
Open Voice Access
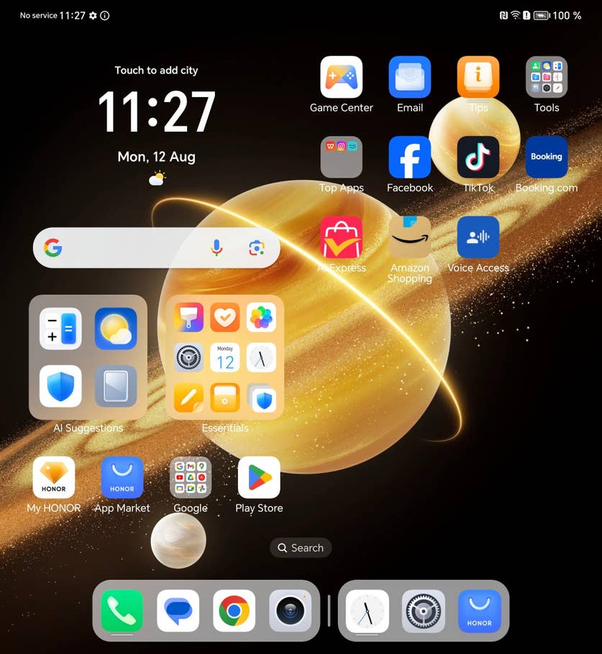(x=478, y=237)
